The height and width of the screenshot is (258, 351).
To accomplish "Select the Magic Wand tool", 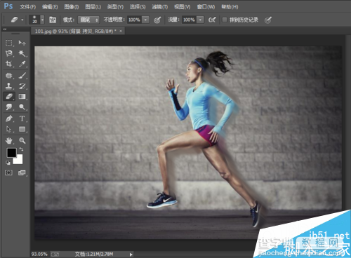I will click(x=22, y=53).
